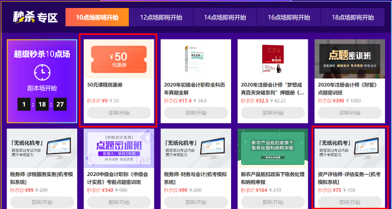Switch to the 16点场即将开始 tab
This screenshot has width=392, height=209.
pos(289,17)
